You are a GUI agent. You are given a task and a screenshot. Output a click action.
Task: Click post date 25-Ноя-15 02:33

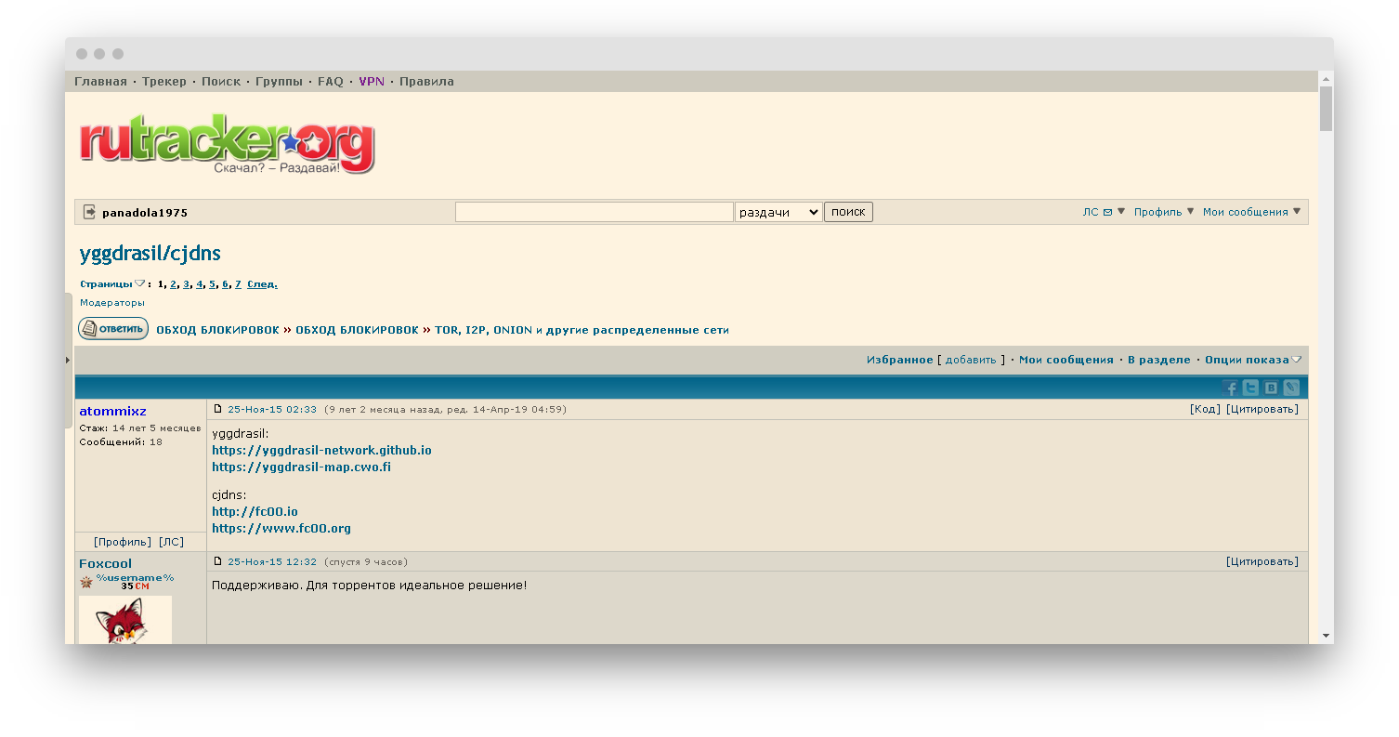pyautogui.click(x=272, y=409)
